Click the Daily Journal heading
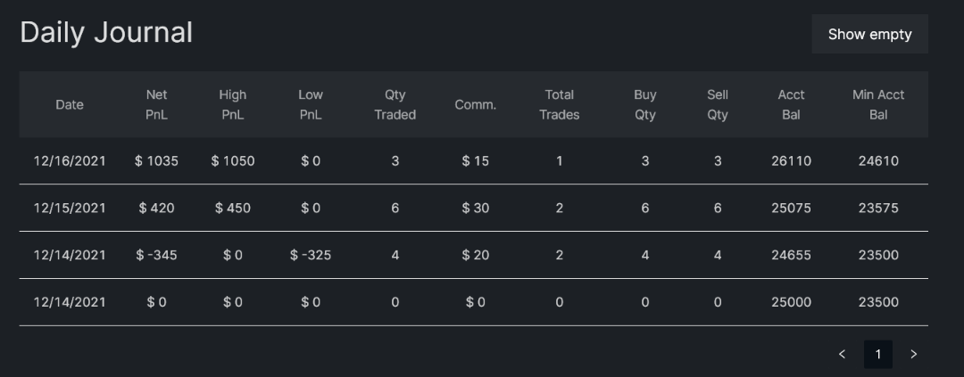The height and width of the screenshot is (377, 964). tap(106, 33)
